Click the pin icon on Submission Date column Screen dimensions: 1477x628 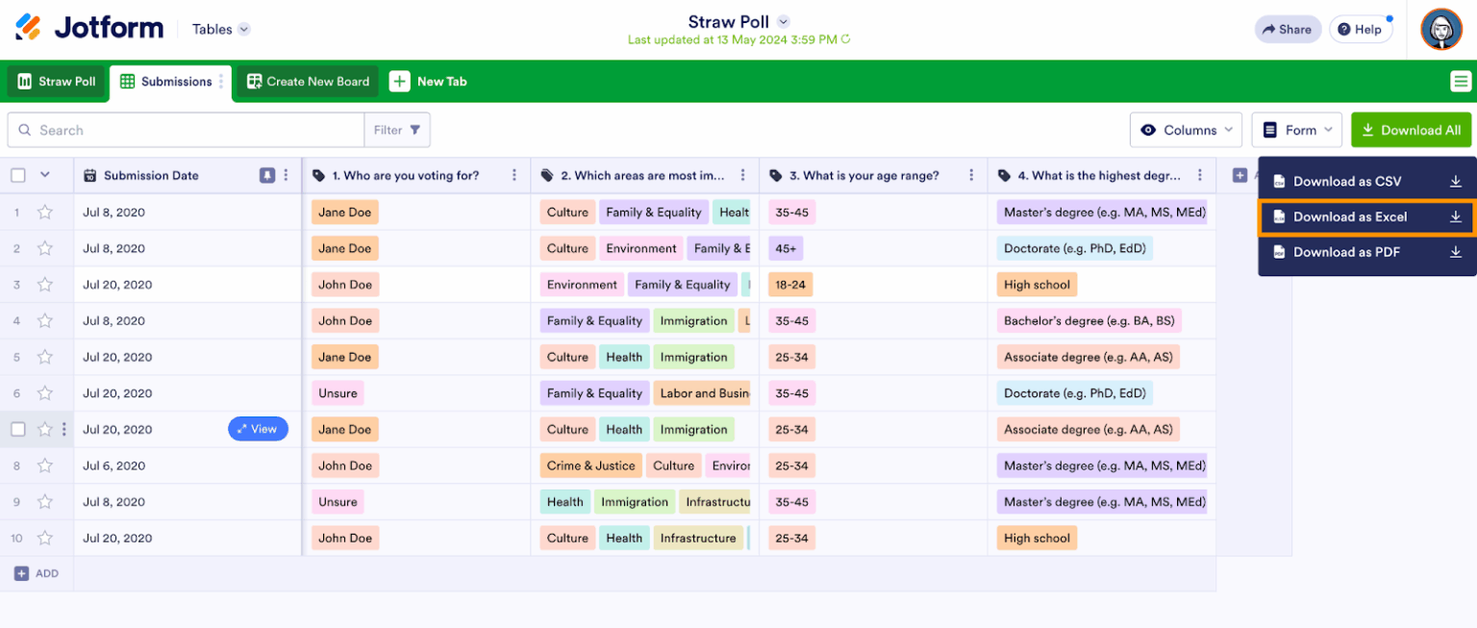point(265,175)
